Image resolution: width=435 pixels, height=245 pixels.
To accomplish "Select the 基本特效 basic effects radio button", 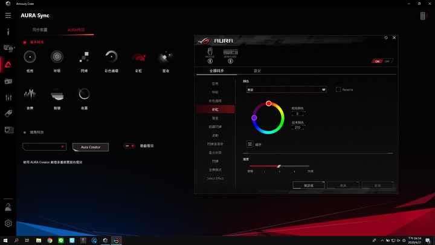I will click(x=25, y=42).
